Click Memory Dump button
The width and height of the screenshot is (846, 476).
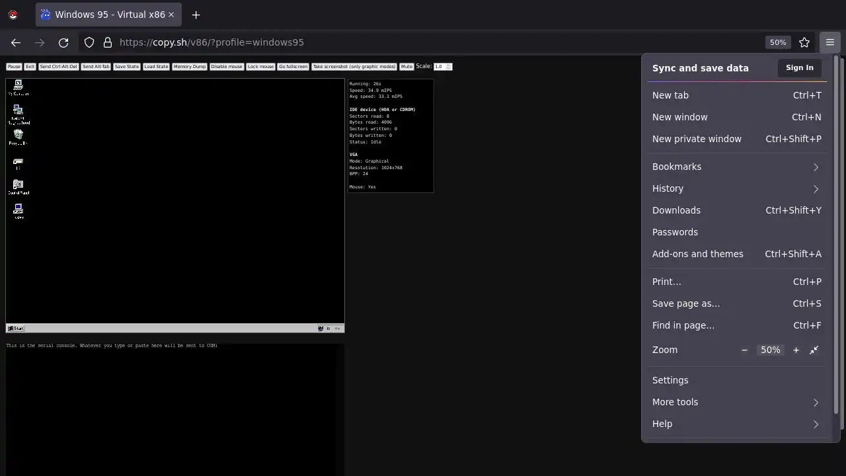[x=190, y=67]
